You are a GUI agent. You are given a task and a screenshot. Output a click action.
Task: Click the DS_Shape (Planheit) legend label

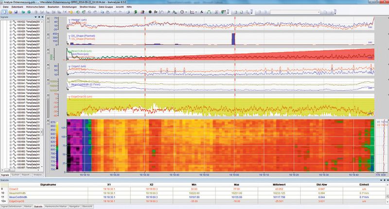83,36
